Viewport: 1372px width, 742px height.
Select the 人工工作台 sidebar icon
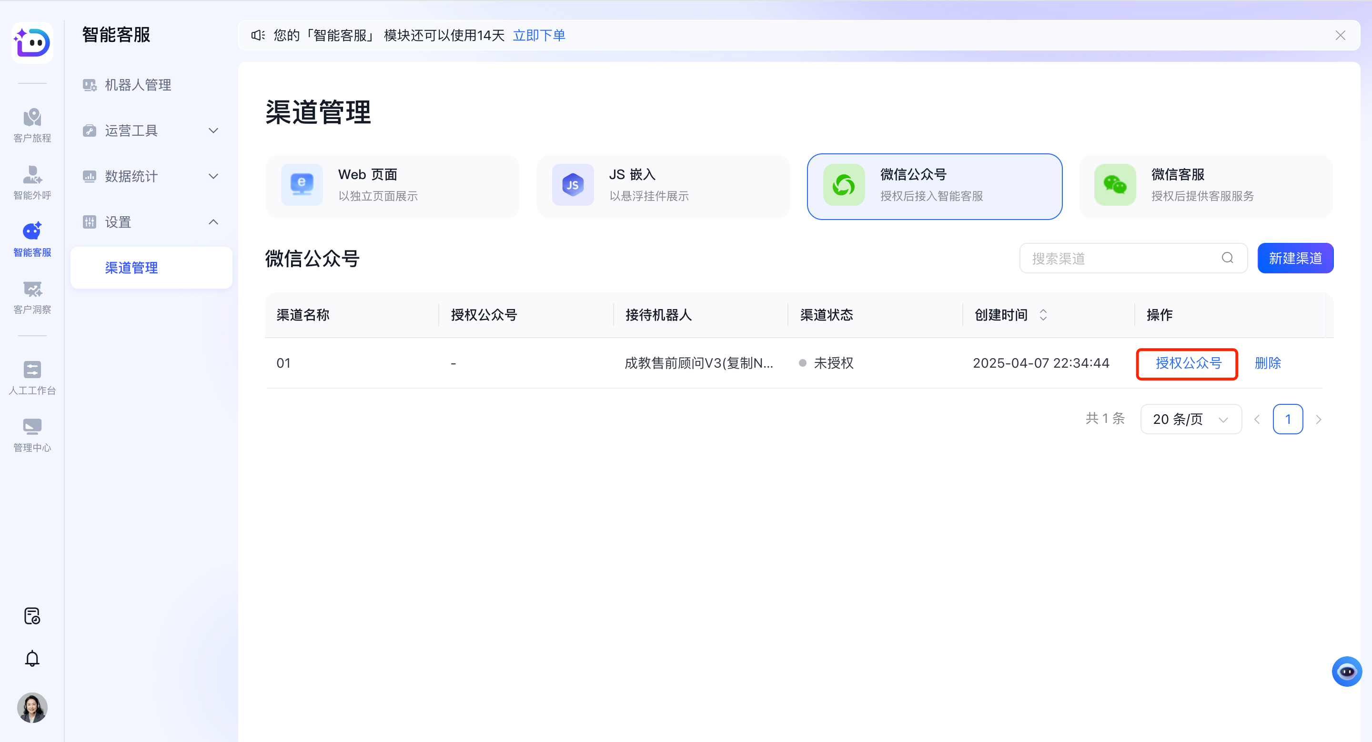coord(32,377)
